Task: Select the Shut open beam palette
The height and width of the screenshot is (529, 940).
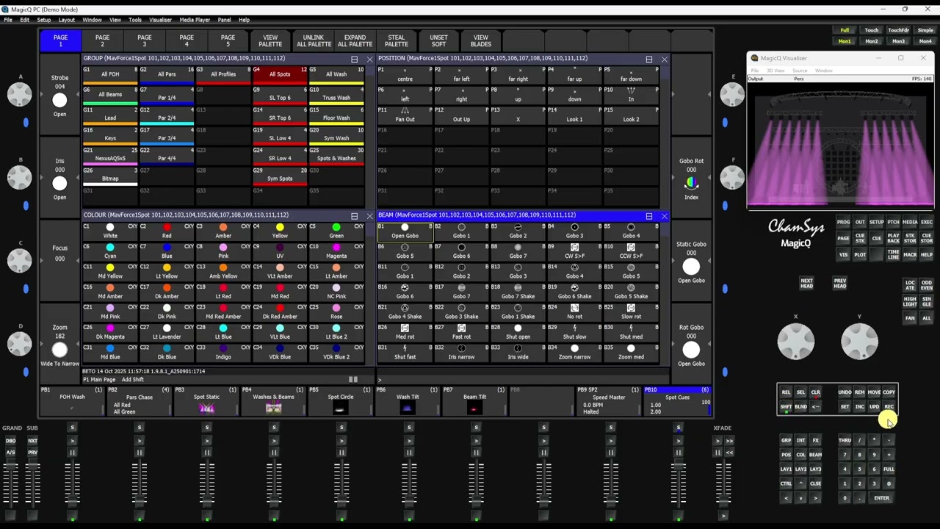Action: 518,332
